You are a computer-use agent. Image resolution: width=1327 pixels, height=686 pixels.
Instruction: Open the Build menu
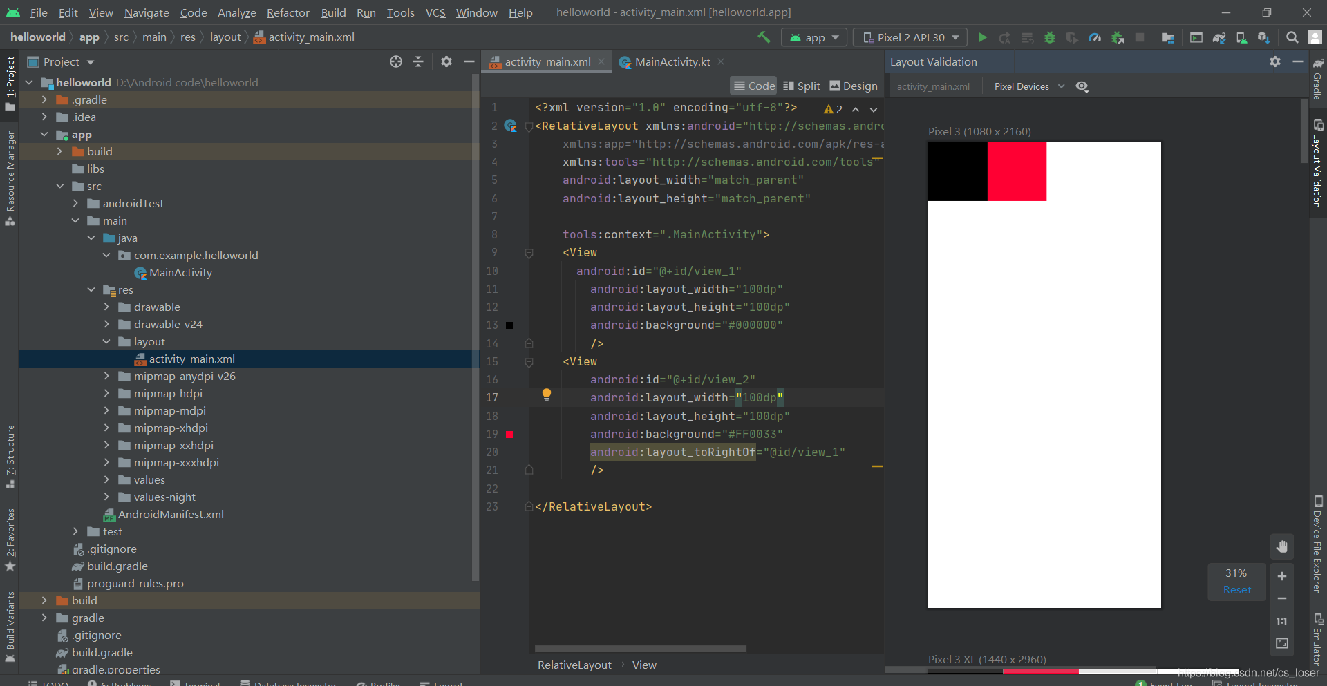pyautogui.click(x=333, y=12)
